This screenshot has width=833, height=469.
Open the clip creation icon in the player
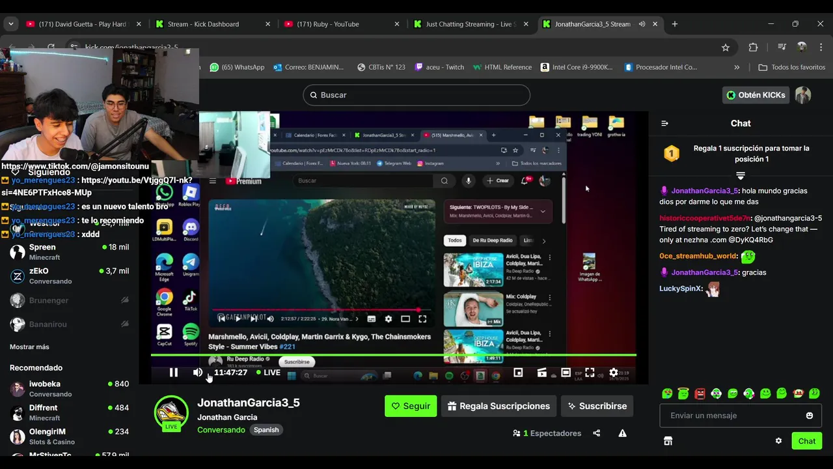pyautogui.click(x=541, y=373)
